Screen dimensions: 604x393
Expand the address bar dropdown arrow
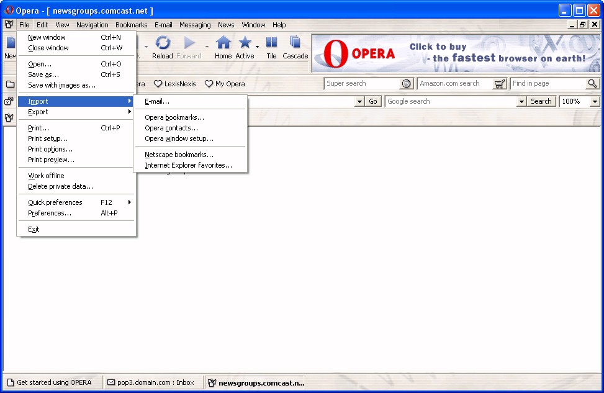[x=359, y=102]
